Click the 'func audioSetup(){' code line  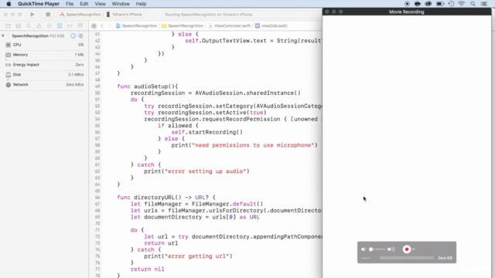pos(148,86)
